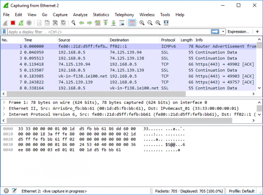Sort packets by the Time column header
Screen dimensions: 263x195
(40, 40)
